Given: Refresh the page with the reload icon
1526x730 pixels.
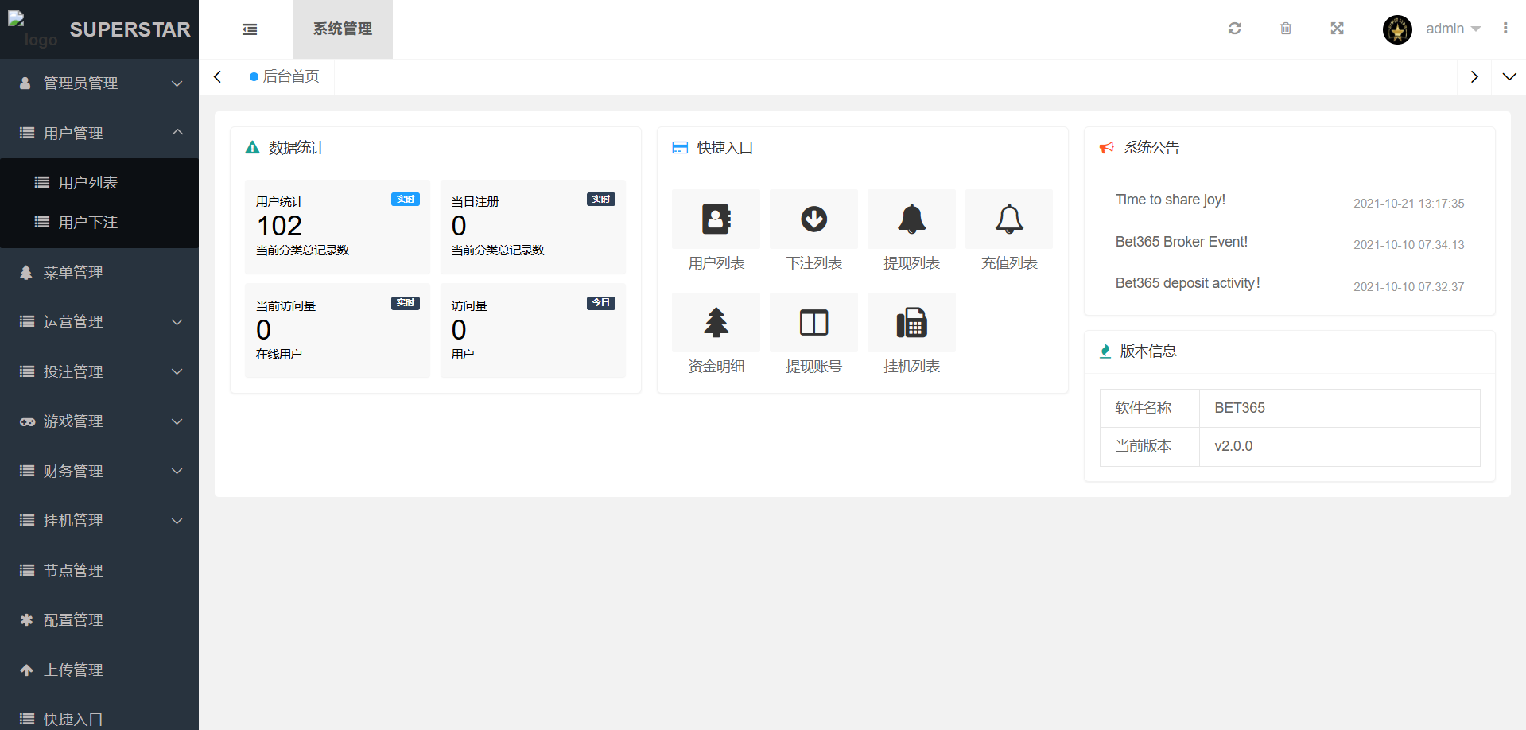Looking at the screenshot, I should 1234,29.
